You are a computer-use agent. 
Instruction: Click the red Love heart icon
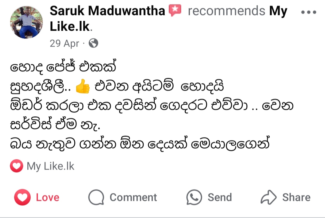23,198
